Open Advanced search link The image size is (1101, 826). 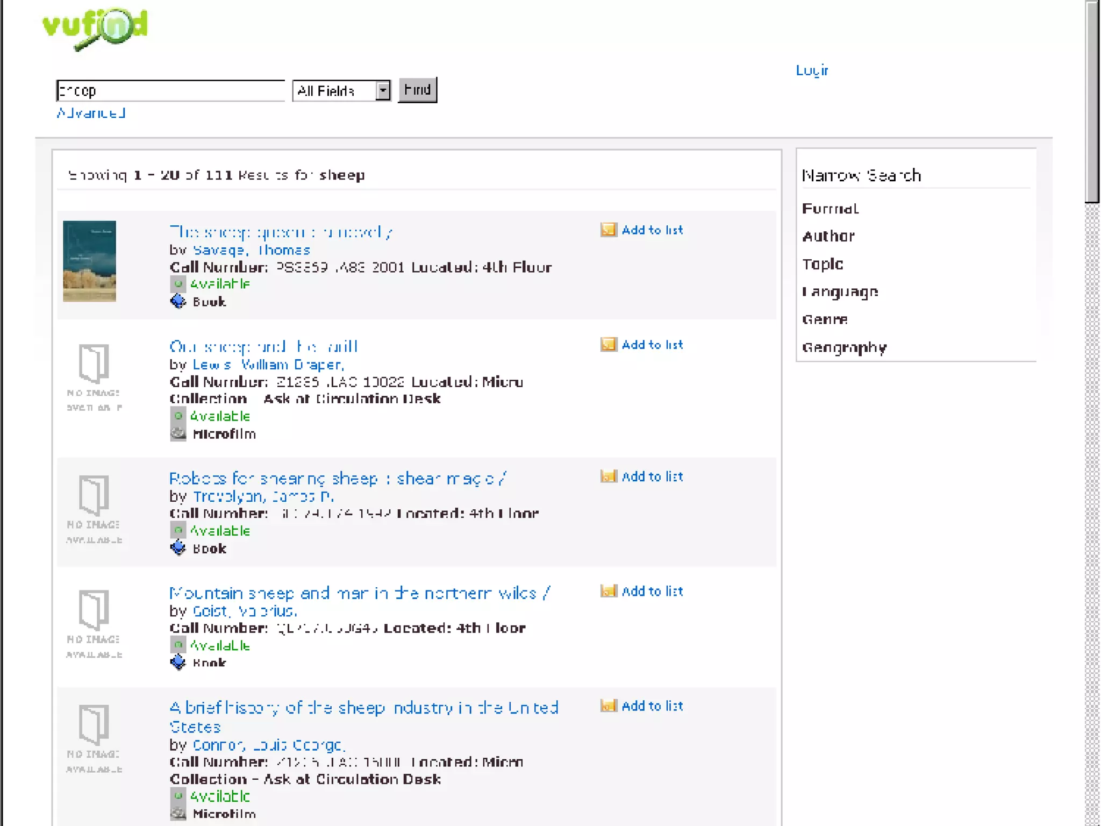pos(91,113)
